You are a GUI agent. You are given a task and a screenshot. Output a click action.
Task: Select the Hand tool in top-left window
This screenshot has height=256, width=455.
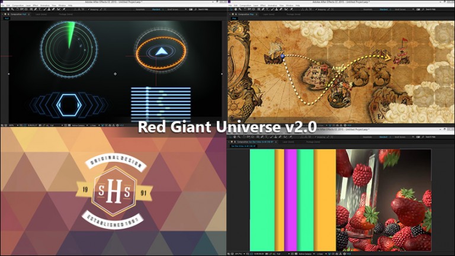pyautogui.click(x=8, y=9)
